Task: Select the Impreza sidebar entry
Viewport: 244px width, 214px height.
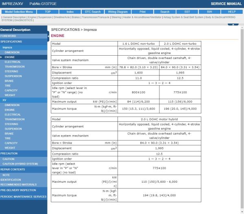Action: (24, 48)
